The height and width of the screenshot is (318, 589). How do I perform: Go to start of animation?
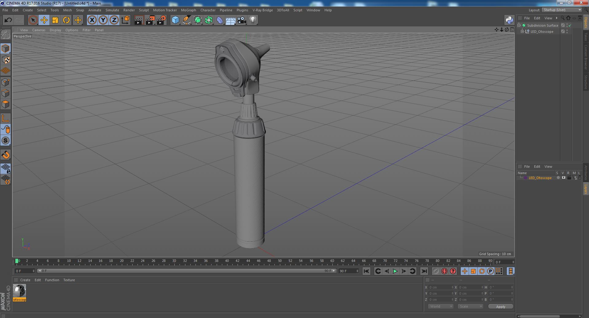tap(366, 271)
